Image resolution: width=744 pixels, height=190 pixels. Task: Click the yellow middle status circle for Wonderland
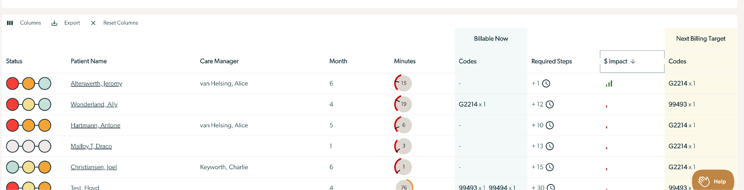29,105
